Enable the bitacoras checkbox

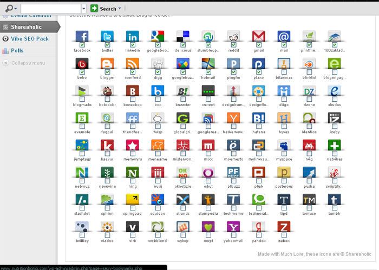(284, 72)
